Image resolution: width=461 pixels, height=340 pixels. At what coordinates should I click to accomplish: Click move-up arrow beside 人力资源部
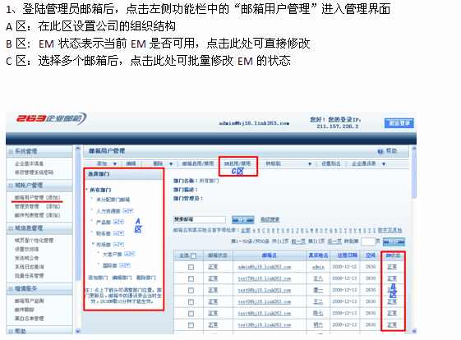click(x=125, y=211)
